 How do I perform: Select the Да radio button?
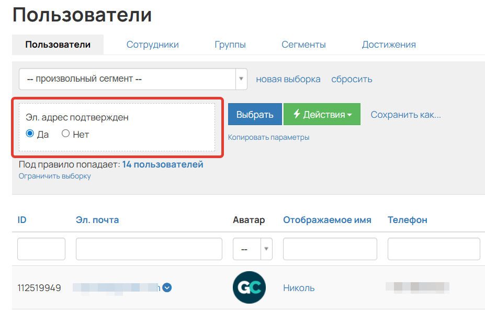point(30,134)
